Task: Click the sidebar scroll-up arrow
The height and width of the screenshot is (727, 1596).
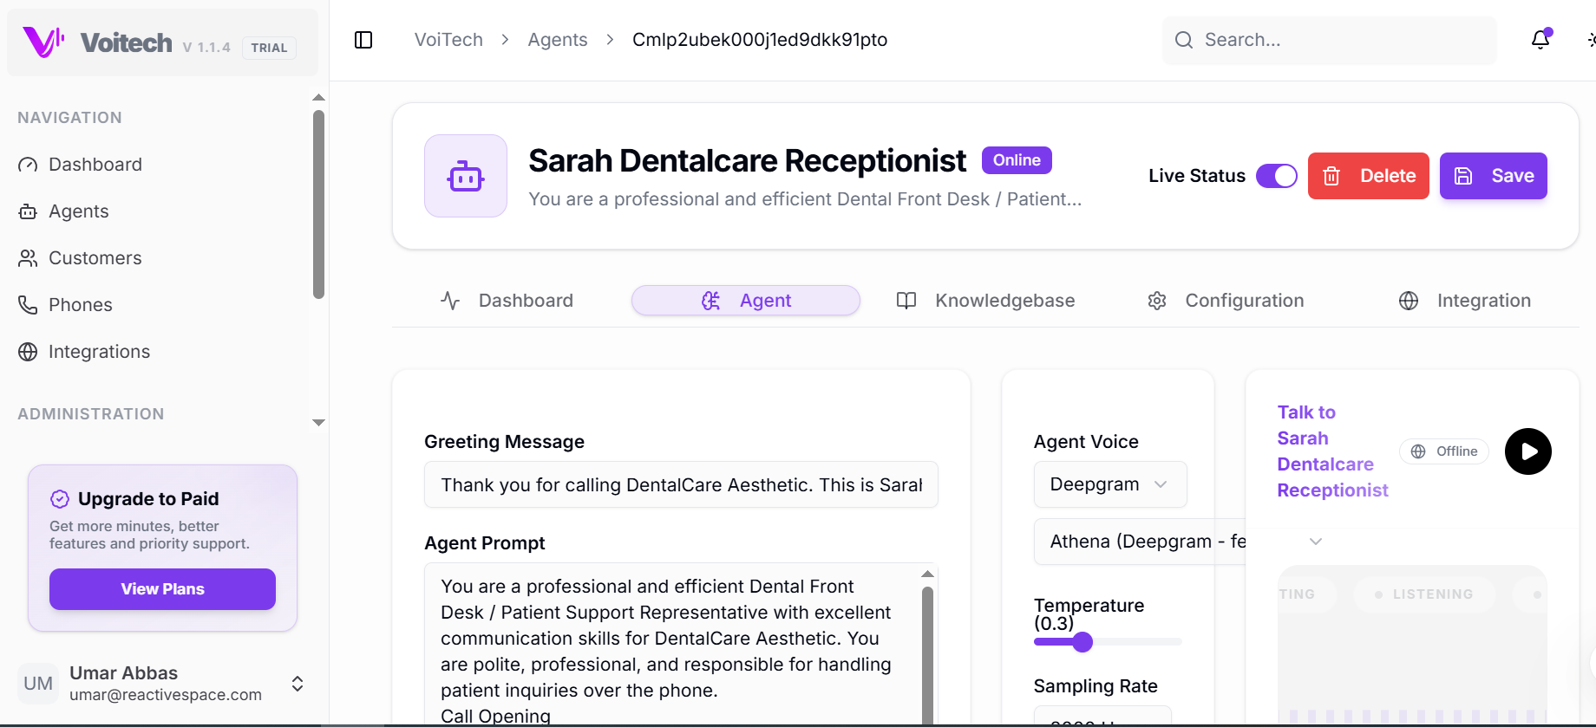Action: pos(318,98)
